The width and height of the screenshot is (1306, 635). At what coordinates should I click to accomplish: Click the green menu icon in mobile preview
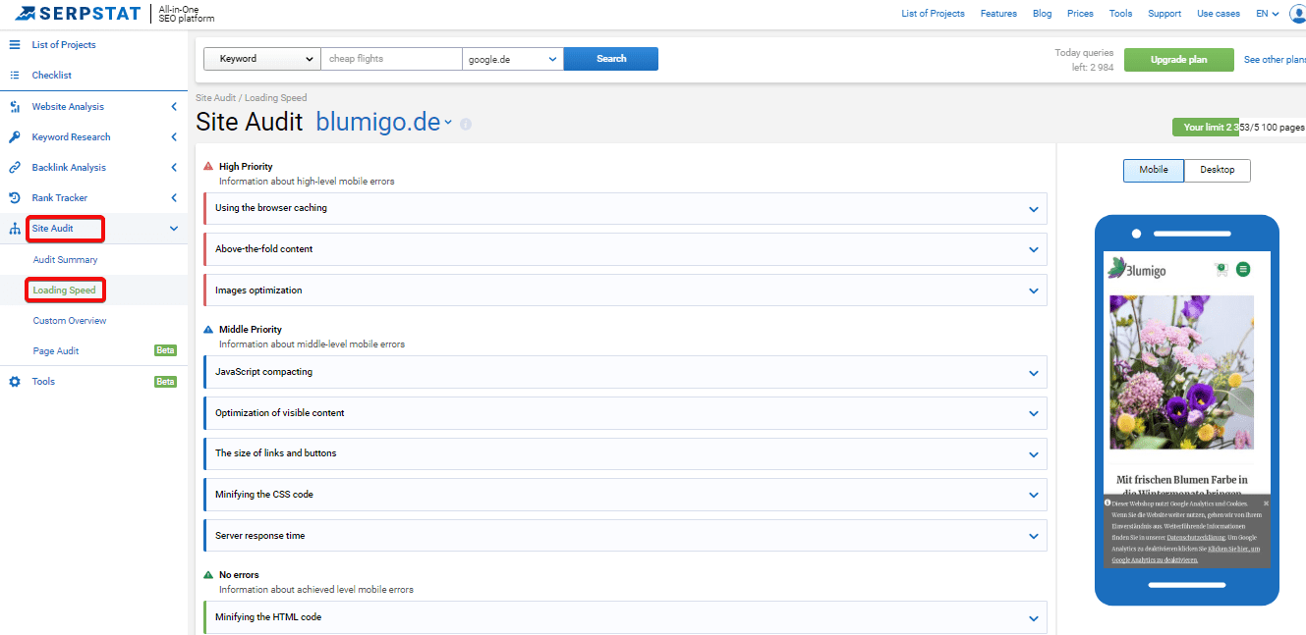click(x=1243, y=269)
